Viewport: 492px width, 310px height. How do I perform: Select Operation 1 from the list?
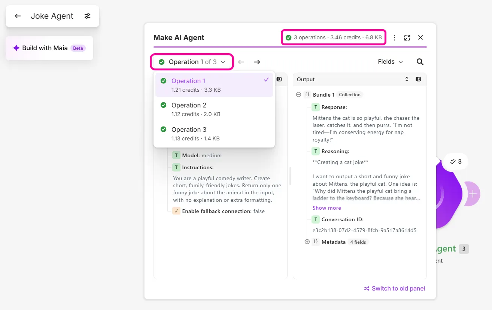tap(214, 85)
